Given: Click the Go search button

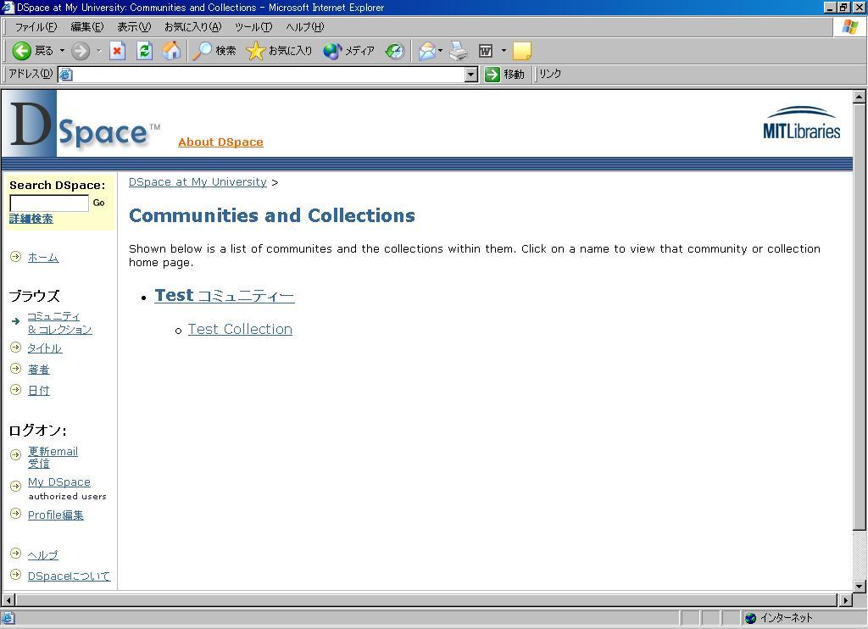Looking at the screenshot, I should 99,203.
